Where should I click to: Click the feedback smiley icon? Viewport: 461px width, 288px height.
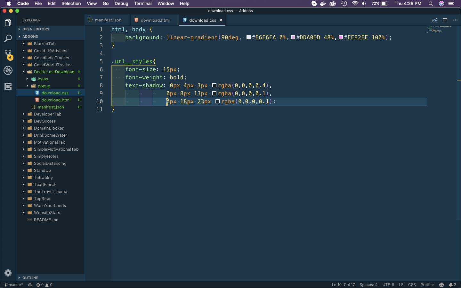click(441, 285)
